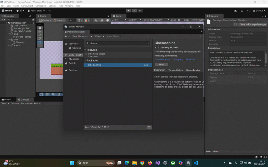Screen dimensions: 268x167
Task: Clear the cinema search text
Action: click(149, 43)
